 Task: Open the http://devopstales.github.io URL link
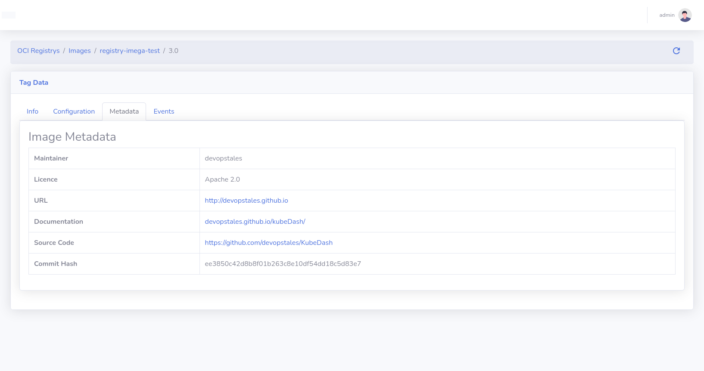[246, 201]
